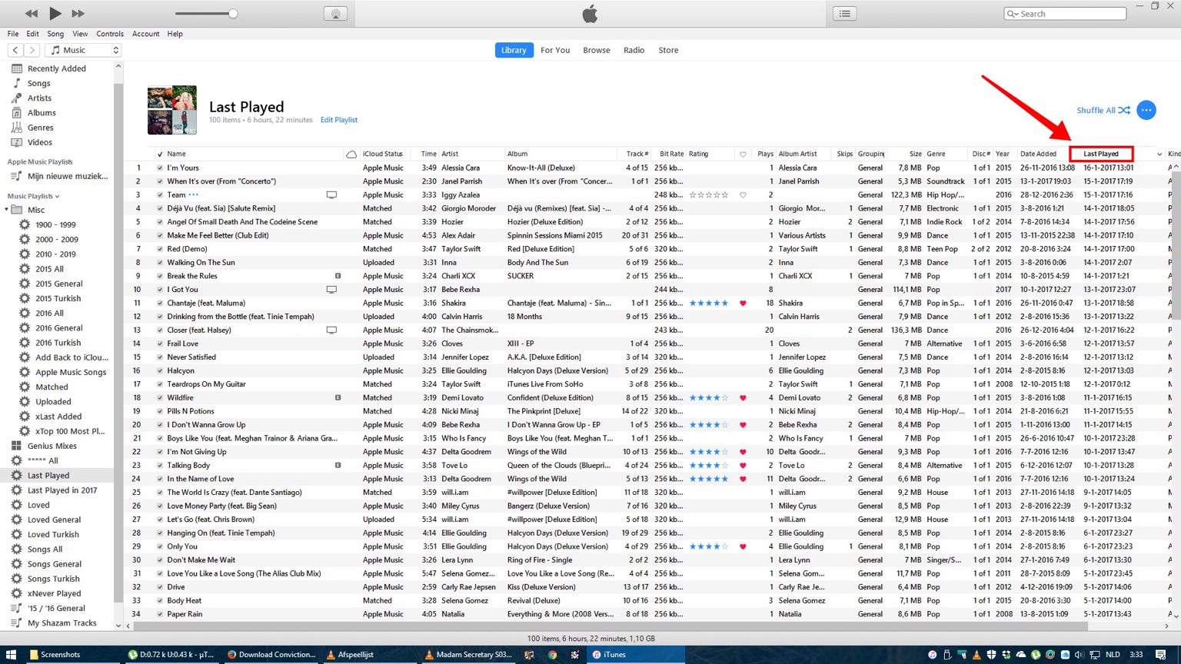This screenshot has height=664, width=1181.
Task: Open Videos in the sidebar
Action: (x=39, y=142)
